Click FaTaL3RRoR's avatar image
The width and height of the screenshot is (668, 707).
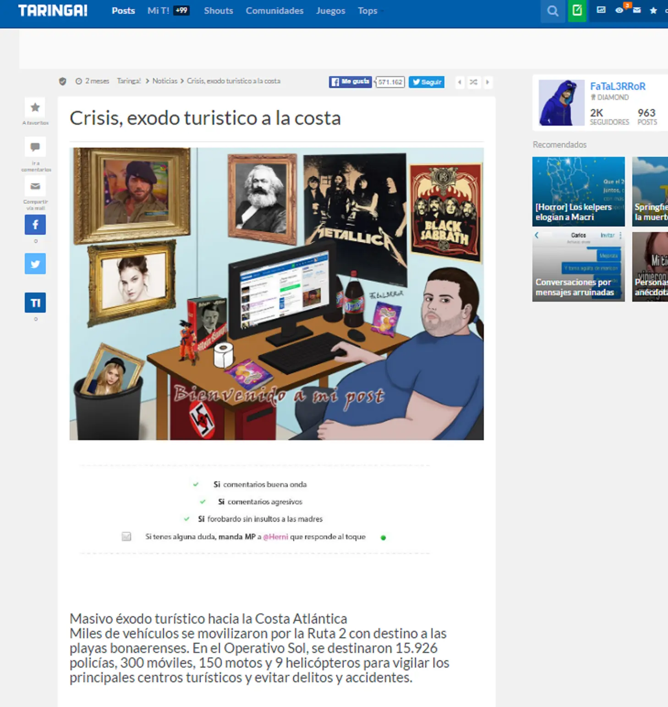pyautogui.click(x=562, y=103)
